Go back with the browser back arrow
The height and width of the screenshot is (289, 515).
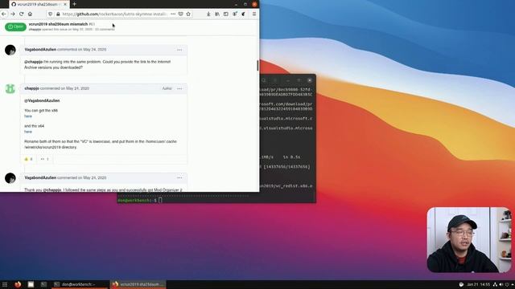[x=4, y=14]
